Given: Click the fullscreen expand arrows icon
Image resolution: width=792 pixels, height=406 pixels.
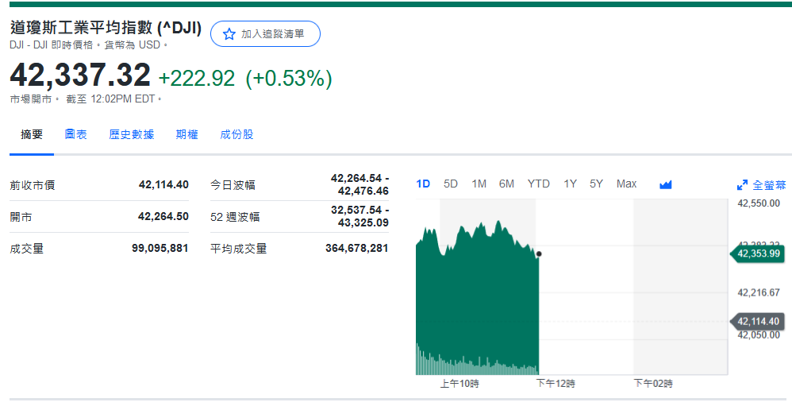Looking at the screenshot, I should click(x=742, y=185).
